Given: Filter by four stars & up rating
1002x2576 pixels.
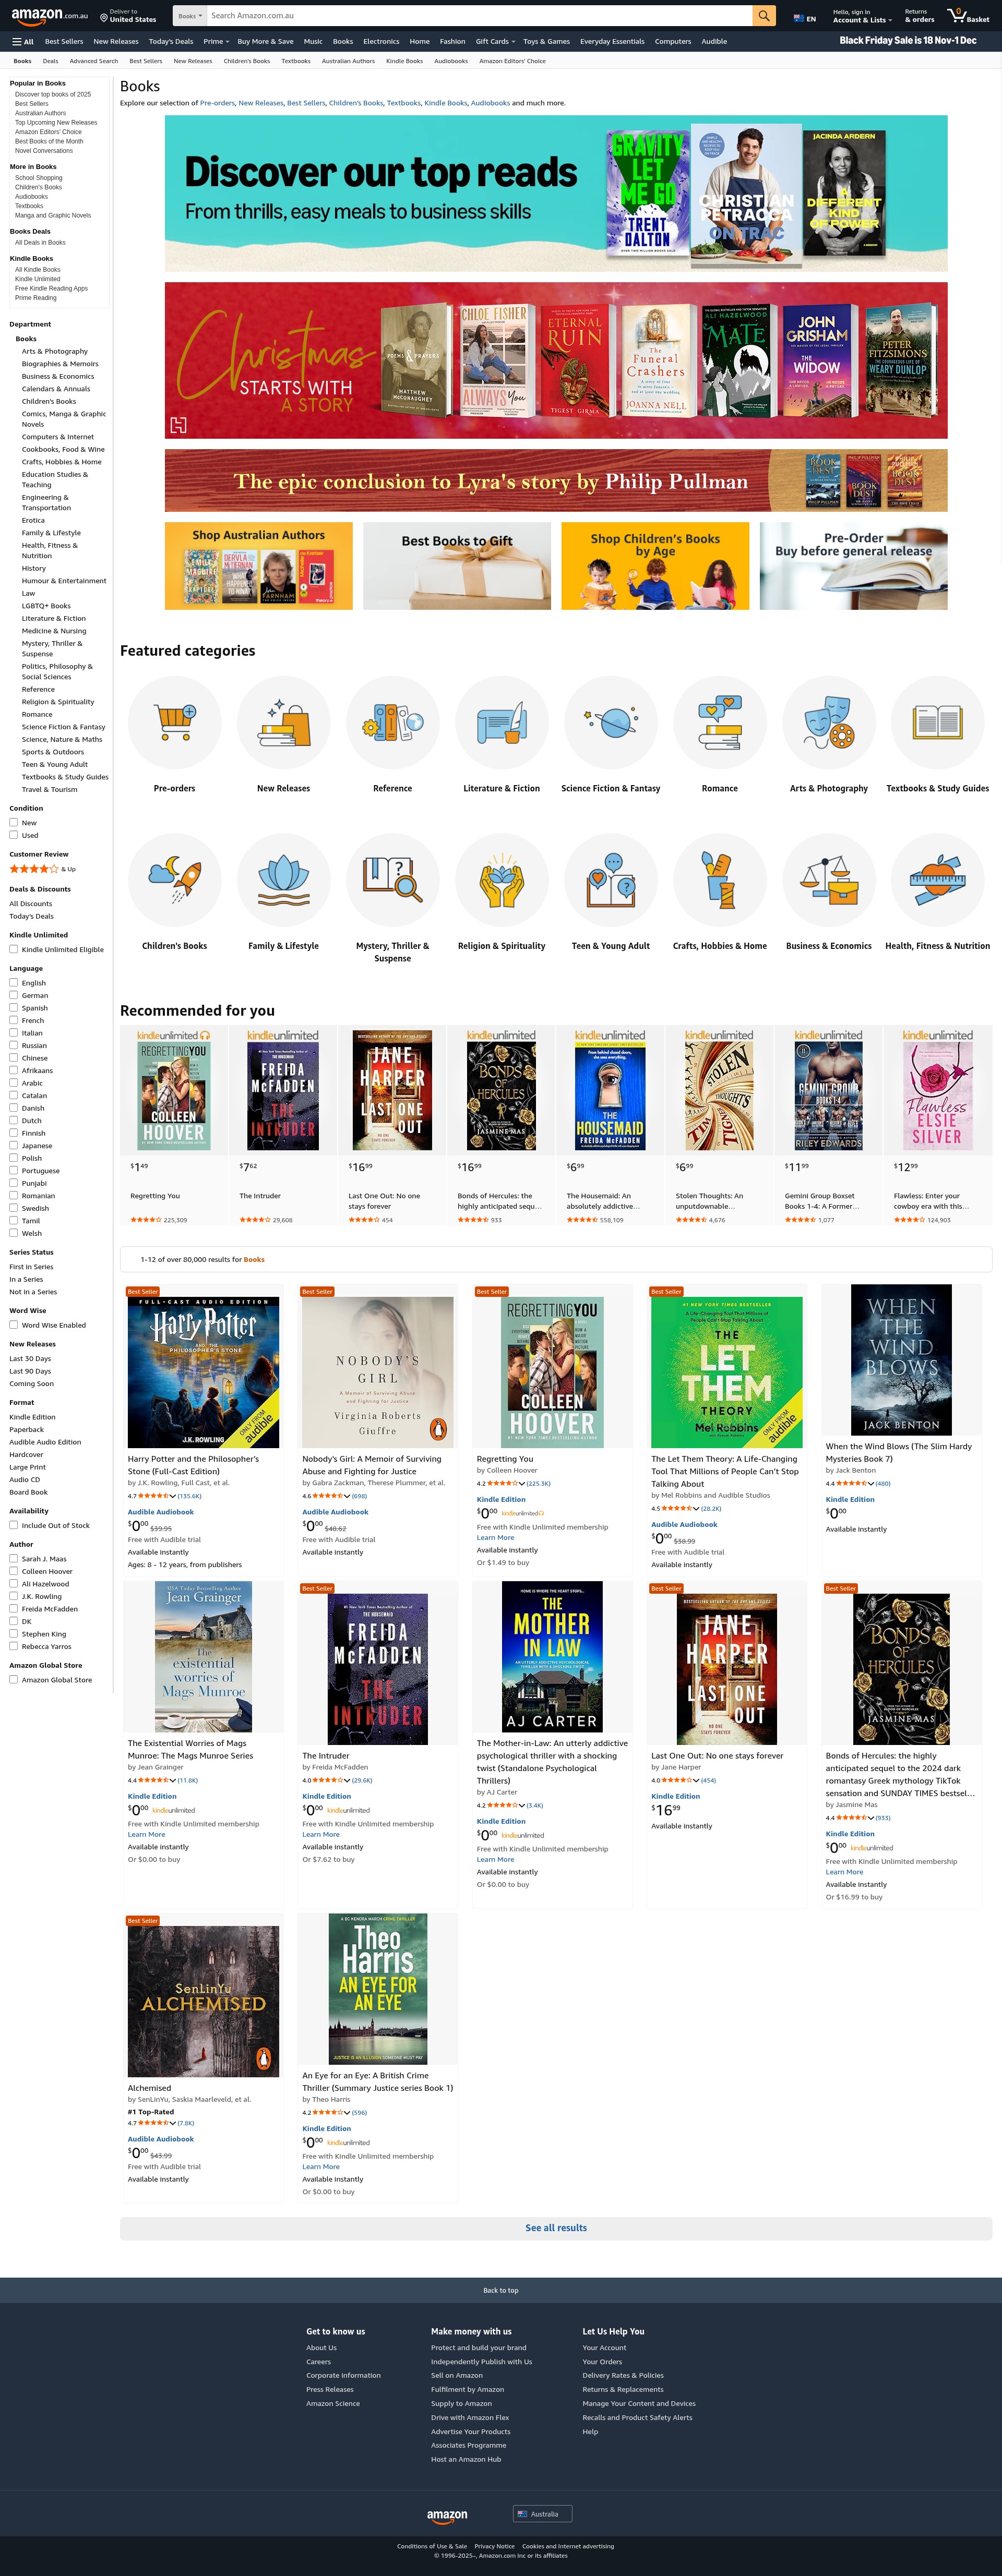Looking at the screenshot, I should (x=43, y=869).
